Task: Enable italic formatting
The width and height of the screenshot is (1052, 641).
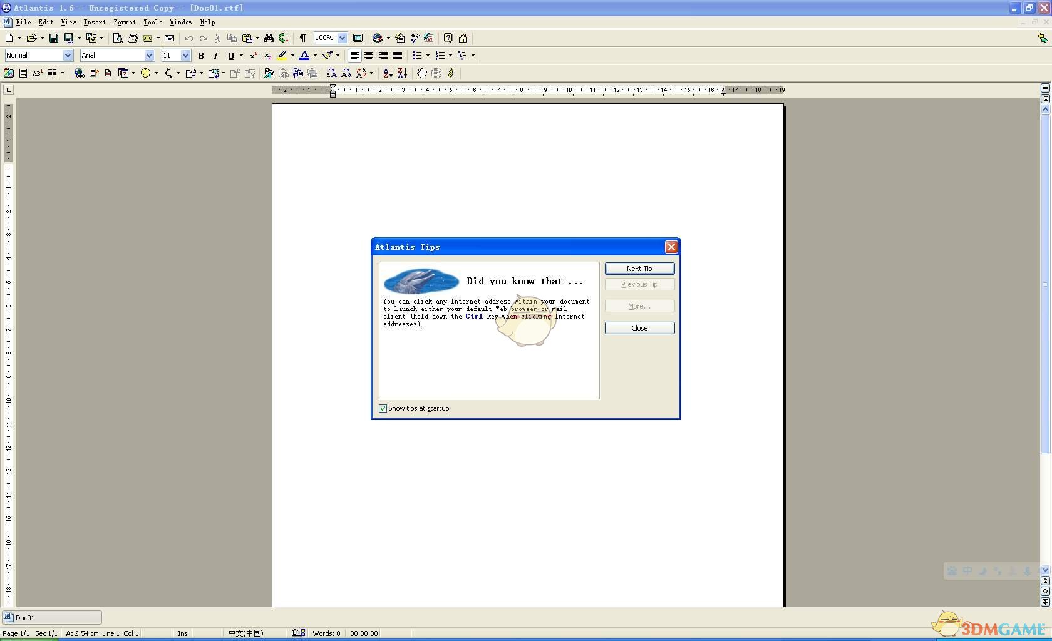Action: [x=215, y=56]
